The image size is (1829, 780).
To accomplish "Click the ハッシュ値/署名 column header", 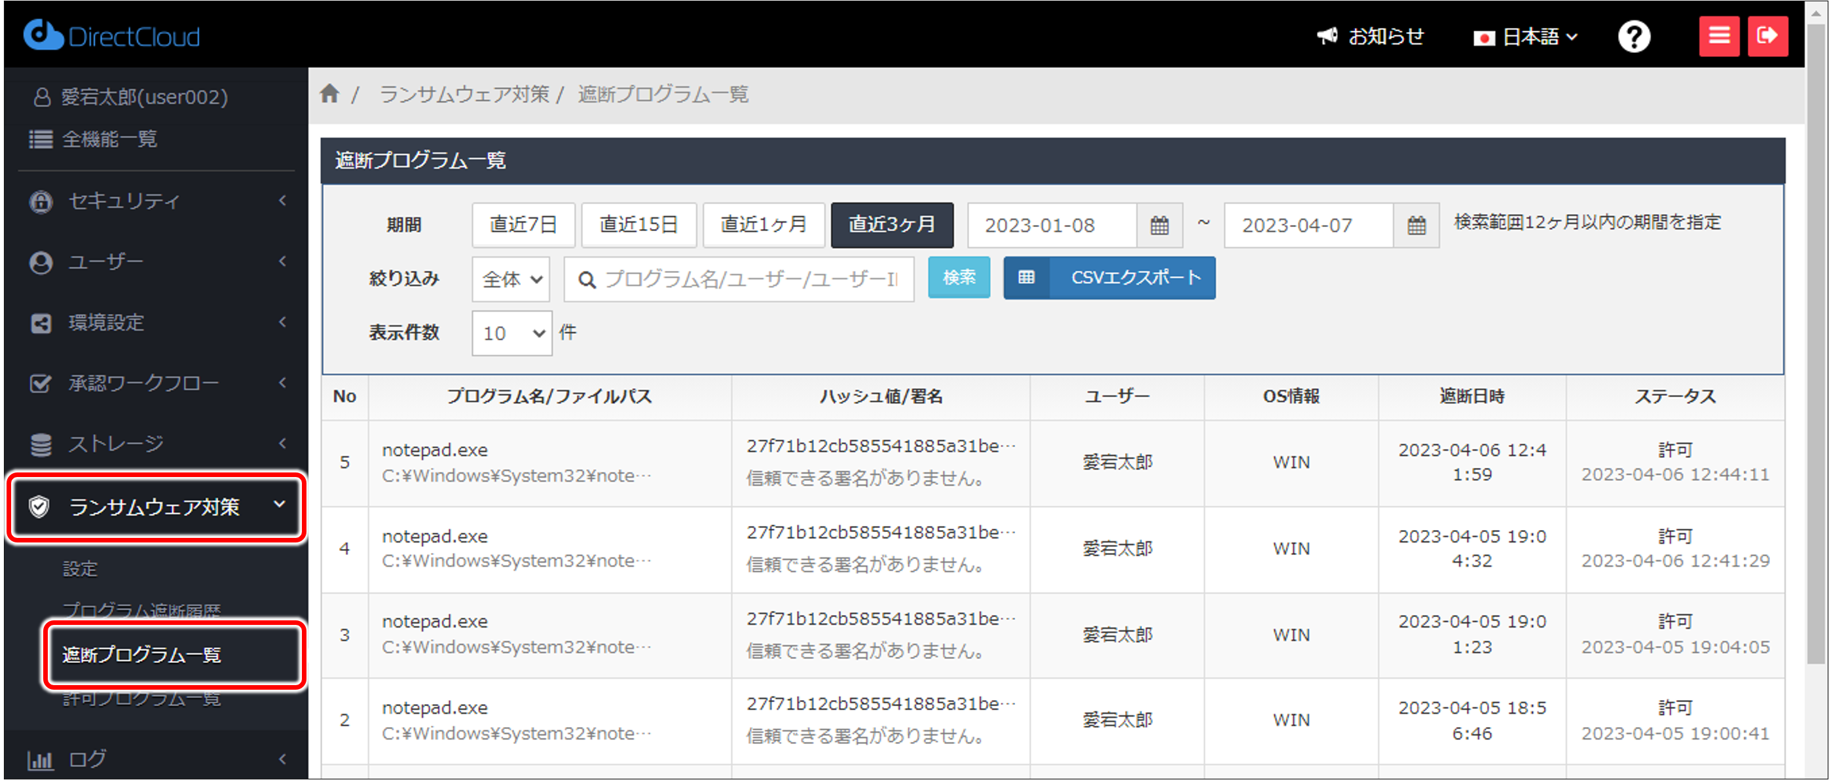I will pyautogui.click(x=881, y=396).
